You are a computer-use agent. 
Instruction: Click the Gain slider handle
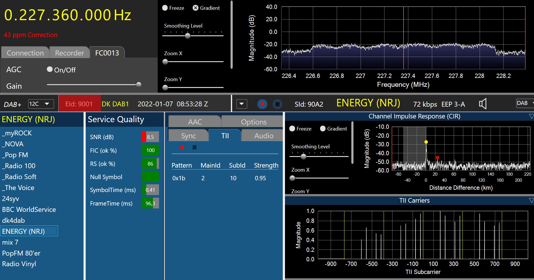point(139,85)
